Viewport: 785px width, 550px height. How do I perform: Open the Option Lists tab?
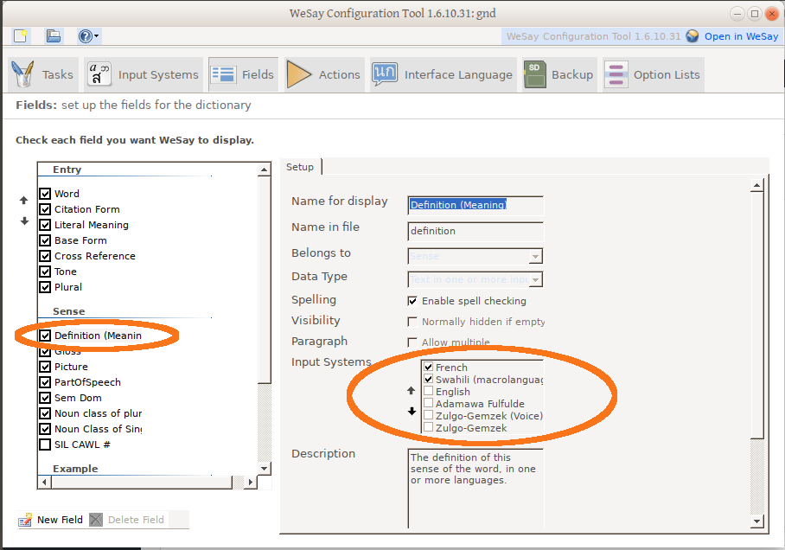pos(654,74)
